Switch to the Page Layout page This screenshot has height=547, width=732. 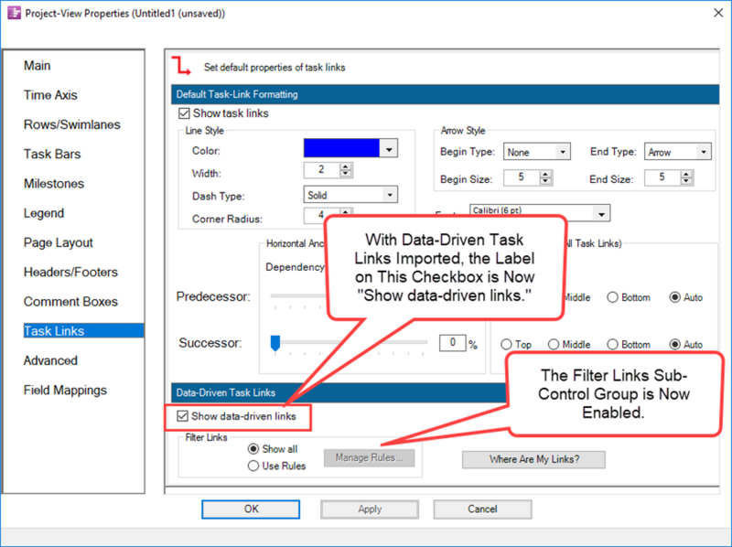59,242
